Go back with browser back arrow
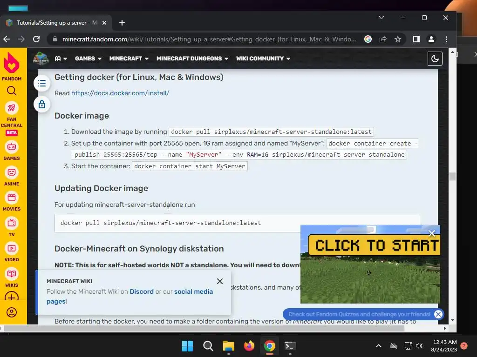Viewport: 477px width, 357px height. coord(7,39)
